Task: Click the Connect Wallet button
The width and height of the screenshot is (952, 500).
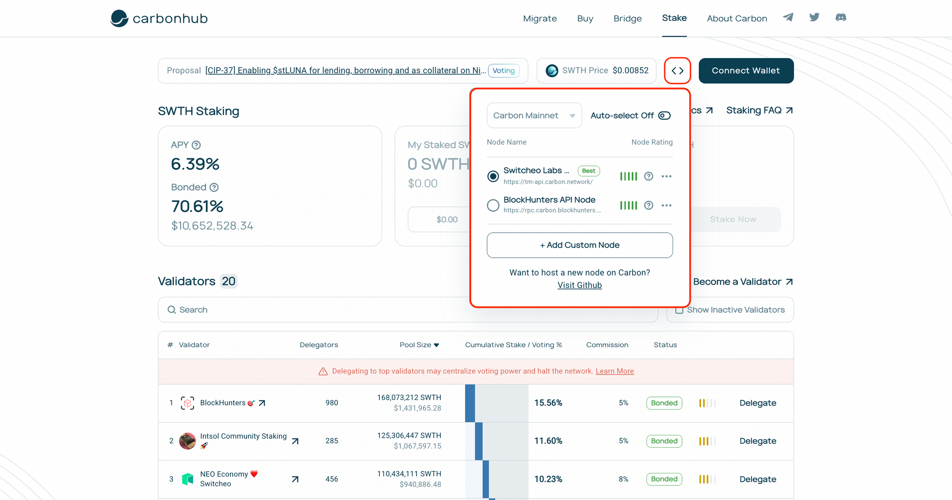Action: 746,70
